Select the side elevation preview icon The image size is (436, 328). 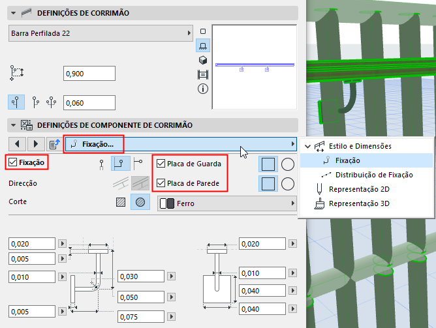pyautogui.click(x=203, y=46)
